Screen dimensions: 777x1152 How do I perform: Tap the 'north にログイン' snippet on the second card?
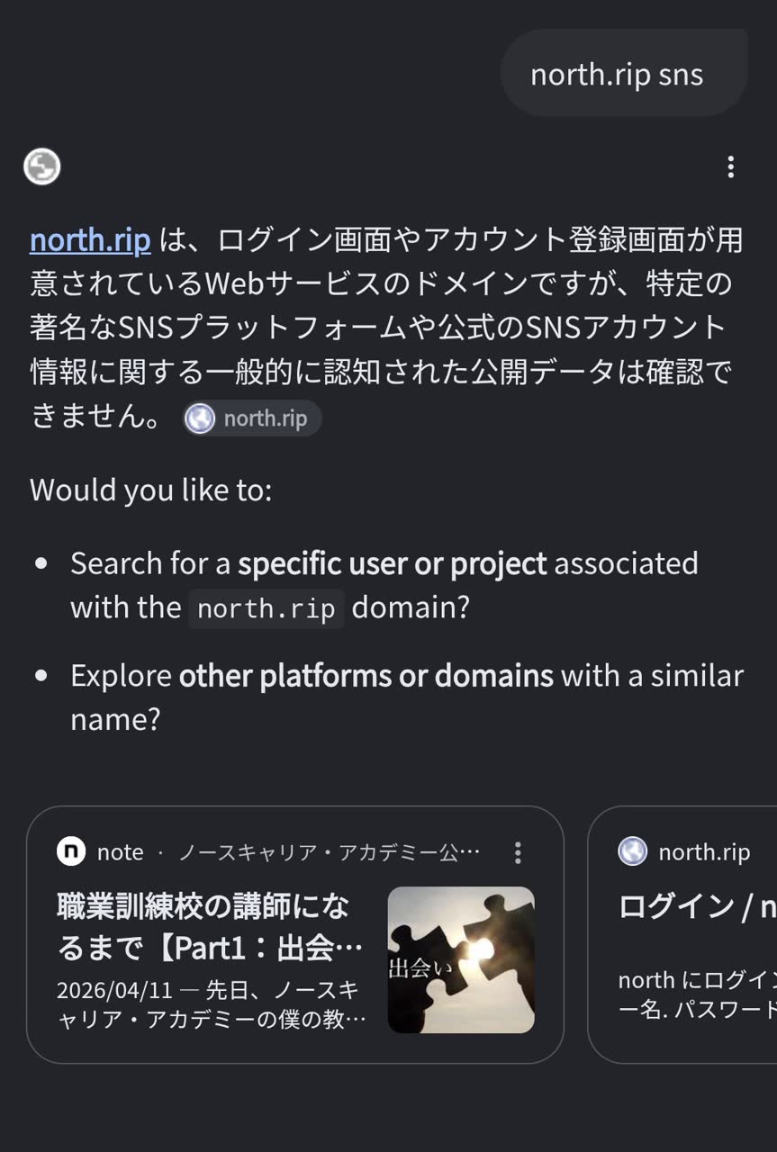pos(698,994)
